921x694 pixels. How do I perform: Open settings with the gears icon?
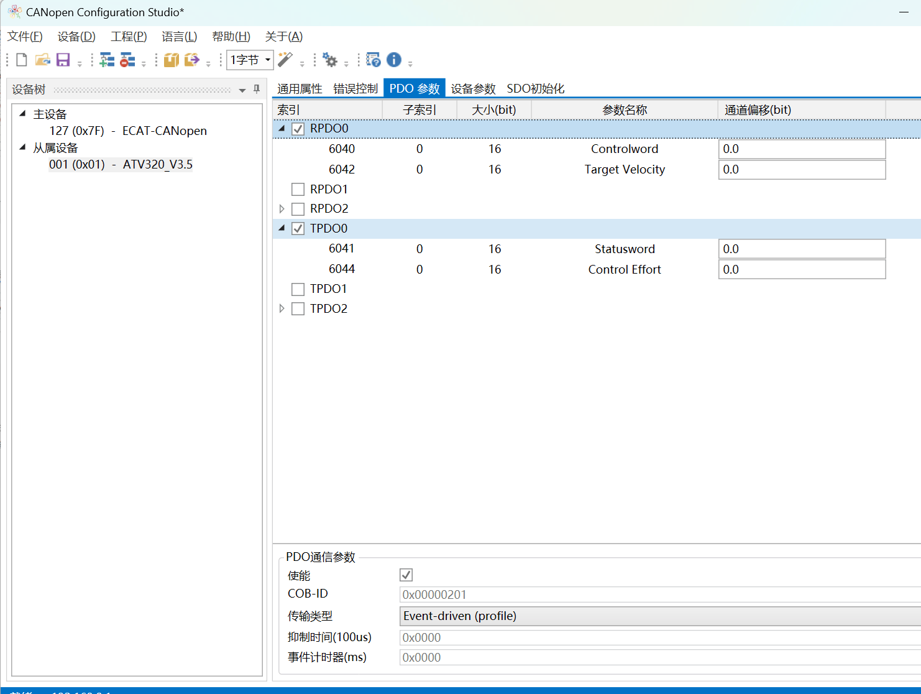tap(330, 60)
